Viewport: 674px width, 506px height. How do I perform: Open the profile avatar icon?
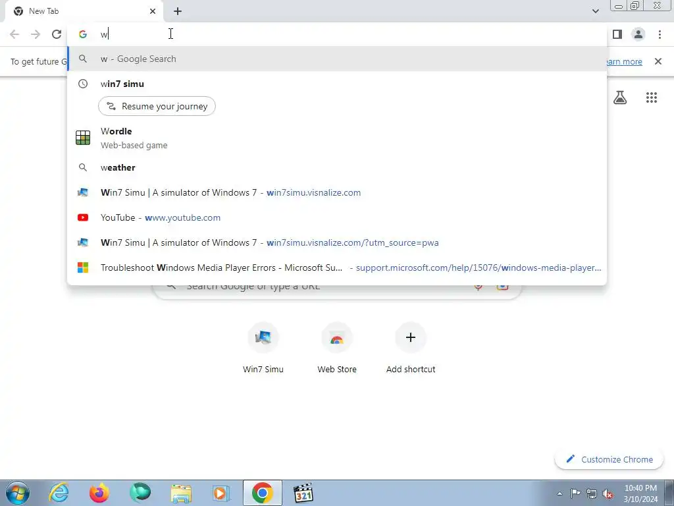pyautogui.click(x=638, y=34)
